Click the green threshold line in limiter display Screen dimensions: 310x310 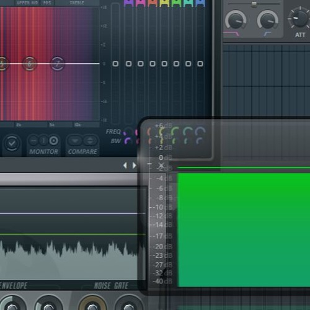coord(73,234)
